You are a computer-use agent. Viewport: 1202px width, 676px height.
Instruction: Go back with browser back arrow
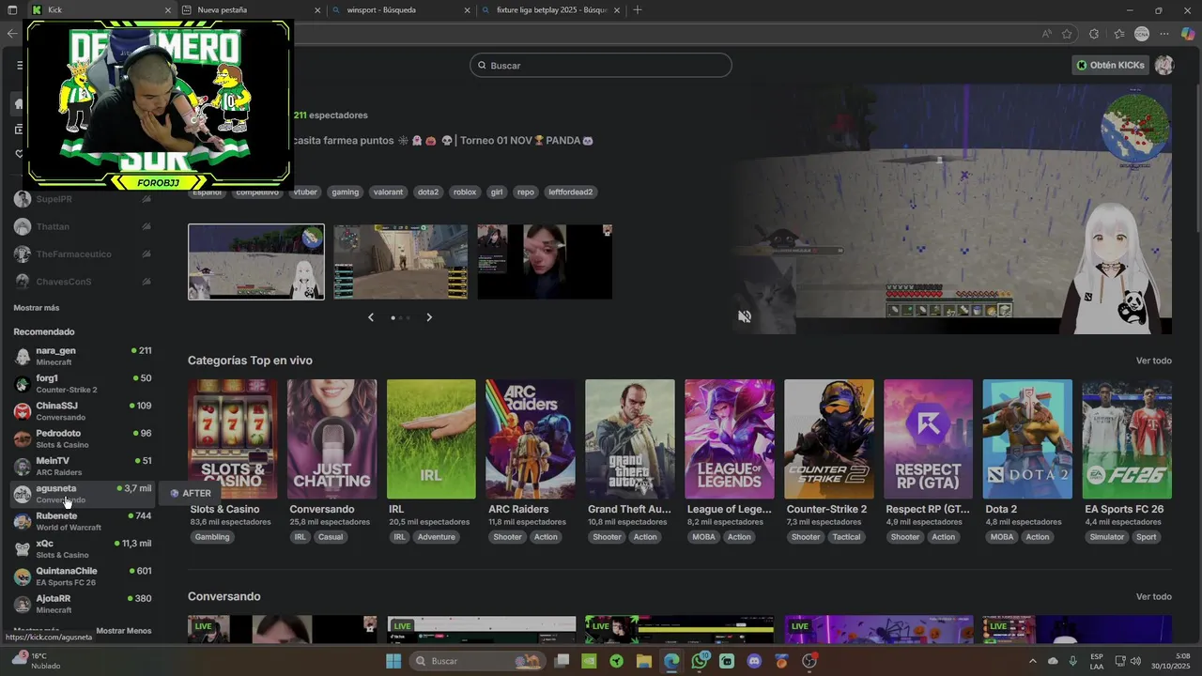12,34
